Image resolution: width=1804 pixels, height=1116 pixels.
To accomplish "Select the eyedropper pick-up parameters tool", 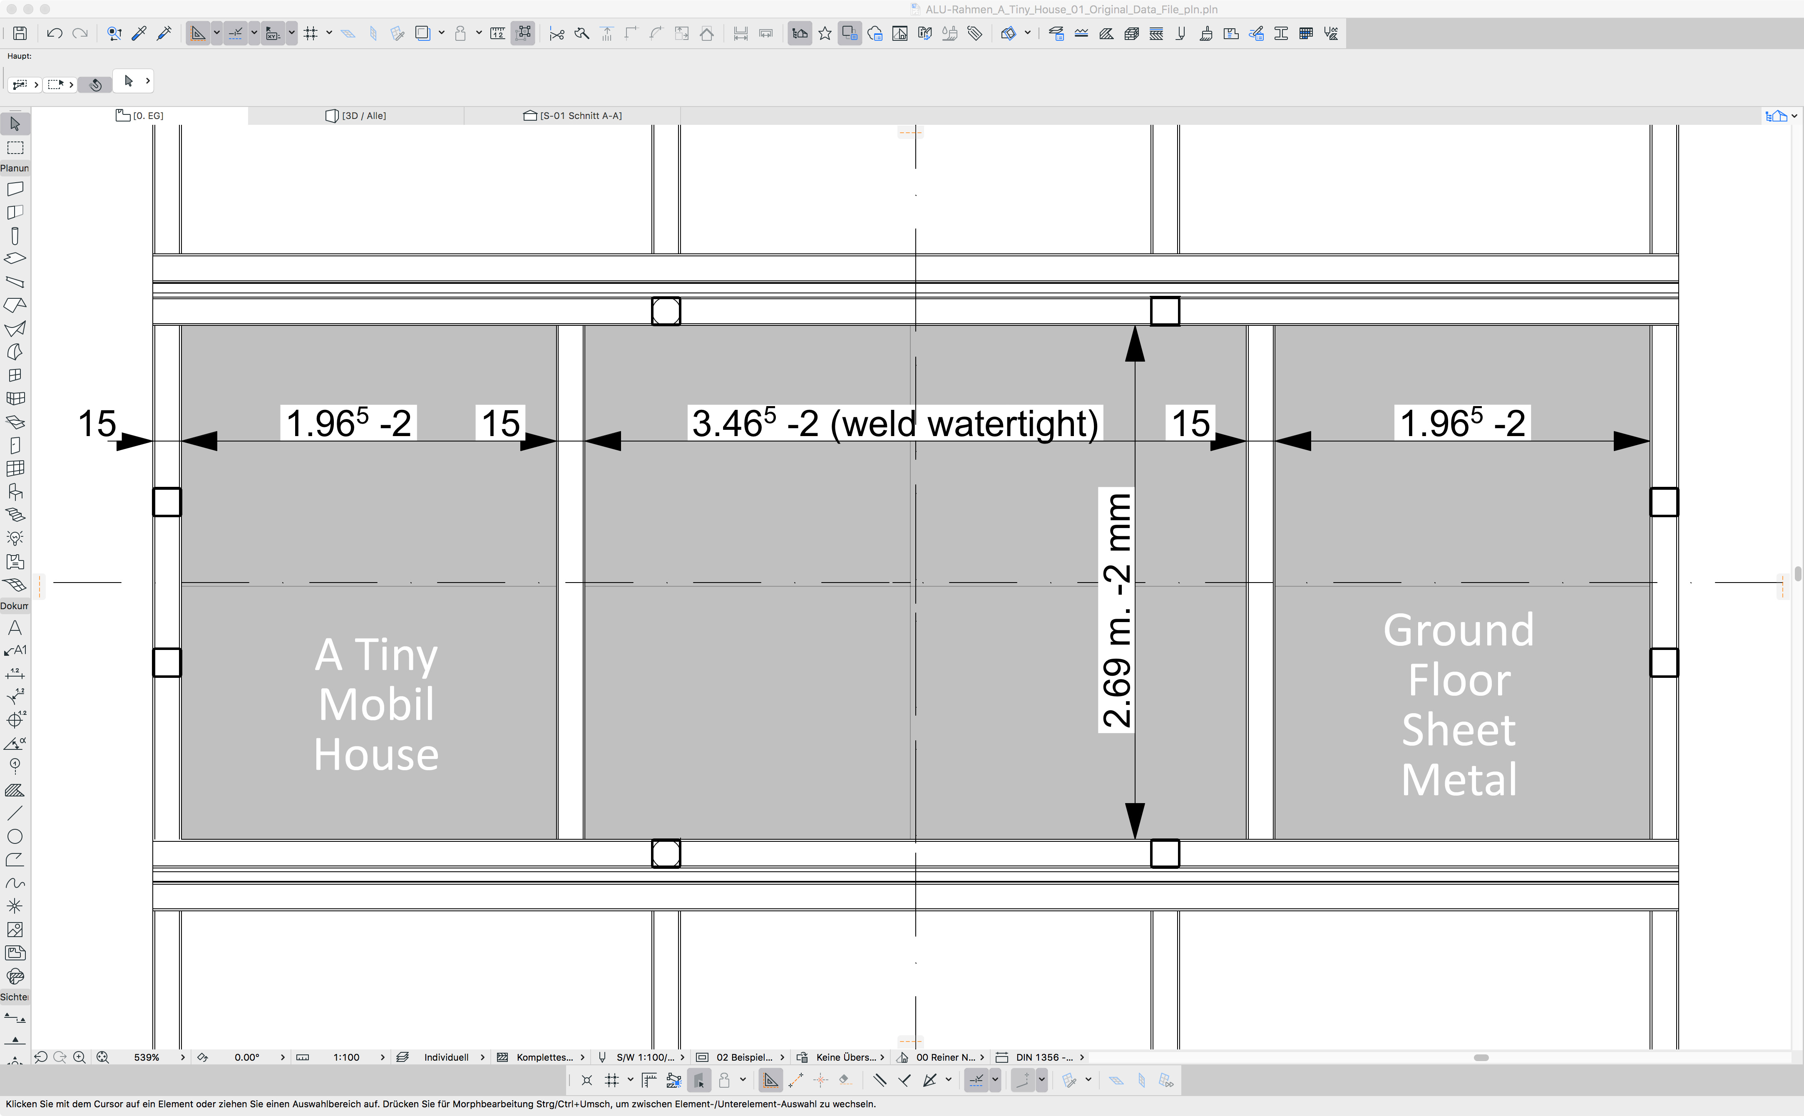I will pyautogui.click(x=139, y=33).
